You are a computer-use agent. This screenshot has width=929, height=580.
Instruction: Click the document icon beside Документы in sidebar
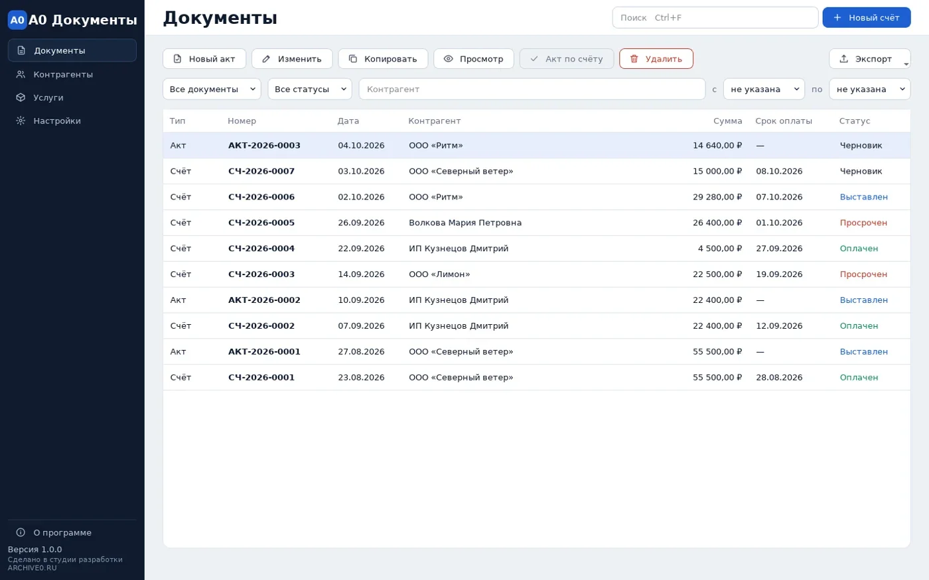point(21,50)
